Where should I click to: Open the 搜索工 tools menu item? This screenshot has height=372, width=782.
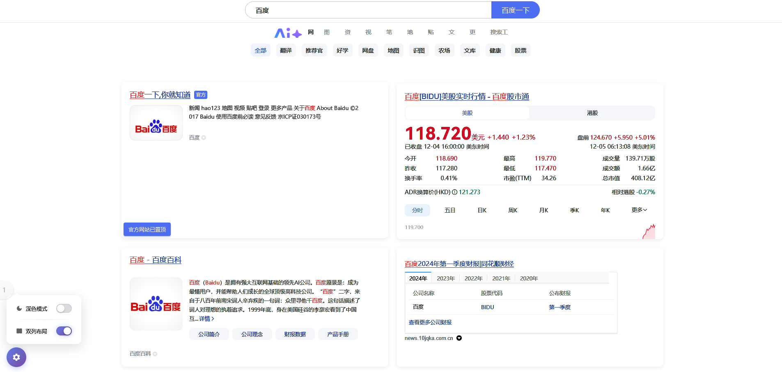coord(499,32)
